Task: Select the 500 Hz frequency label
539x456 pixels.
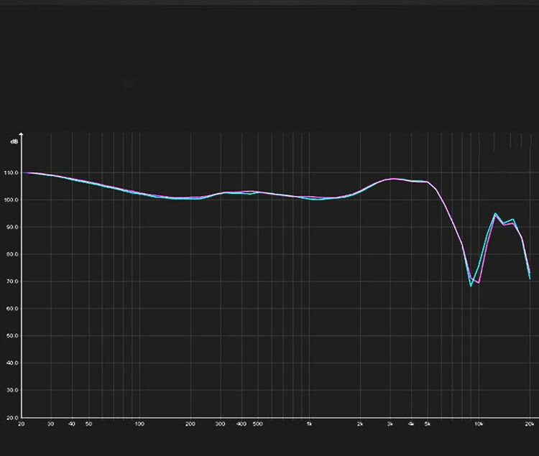Action: click(258, 424)
